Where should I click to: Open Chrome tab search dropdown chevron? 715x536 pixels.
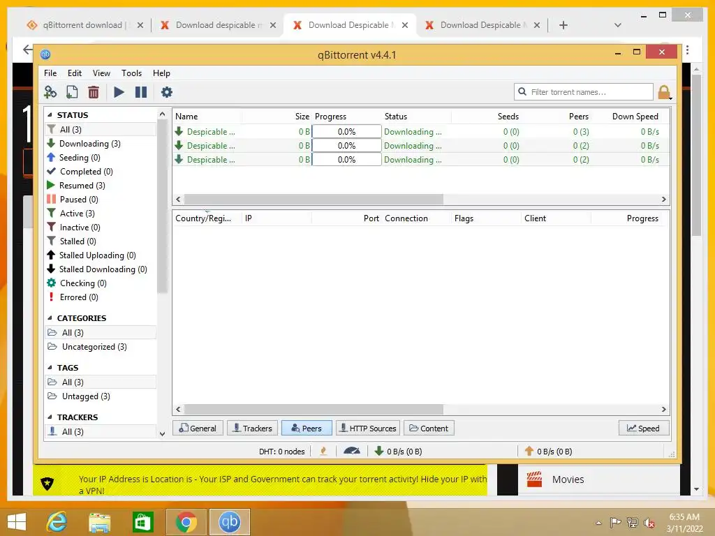(618, 25)
